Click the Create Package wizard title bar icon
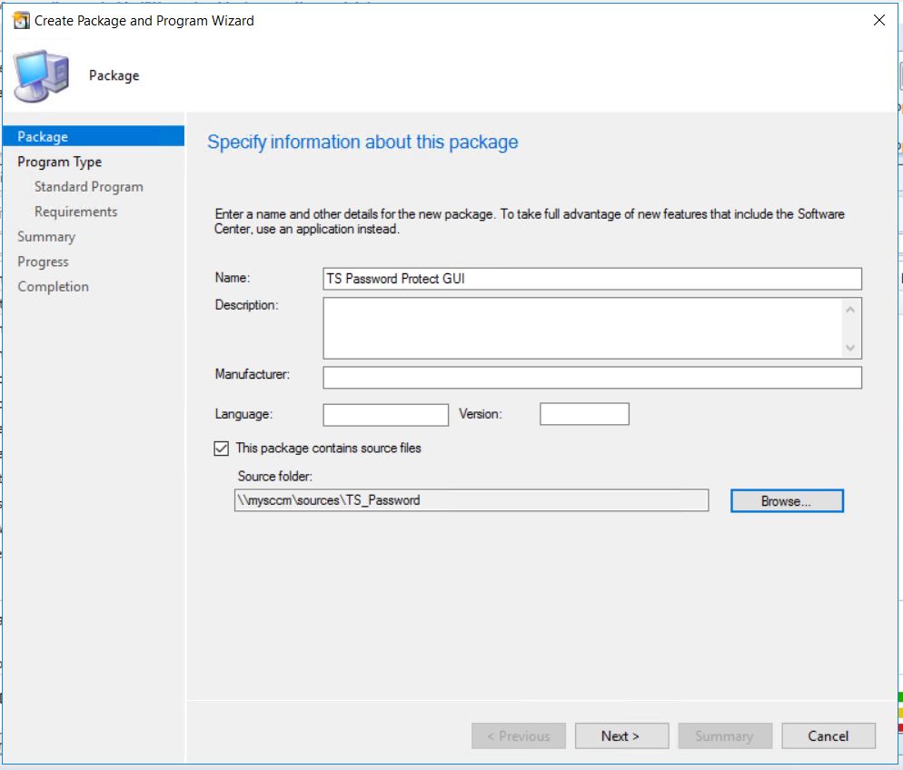Viewport: 903px width, 770px height. point(20,19)
